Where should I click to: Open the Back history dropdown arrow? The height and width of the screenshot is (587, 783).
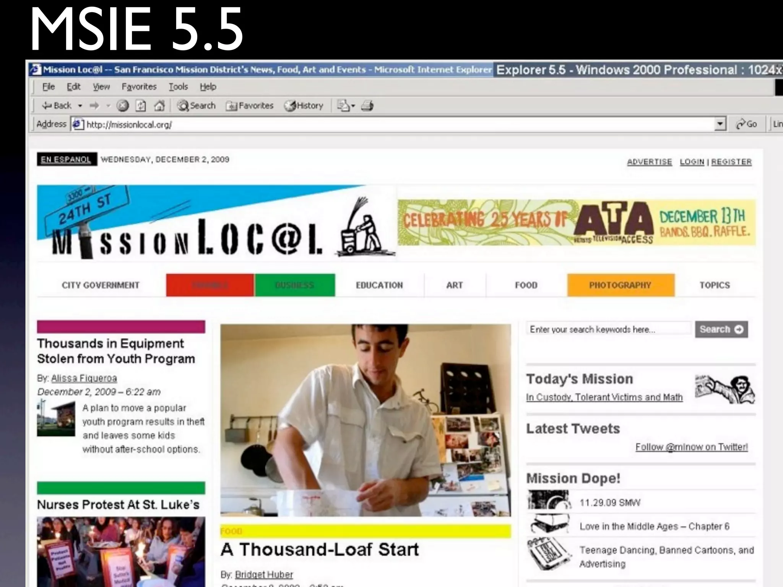point(80,106)
